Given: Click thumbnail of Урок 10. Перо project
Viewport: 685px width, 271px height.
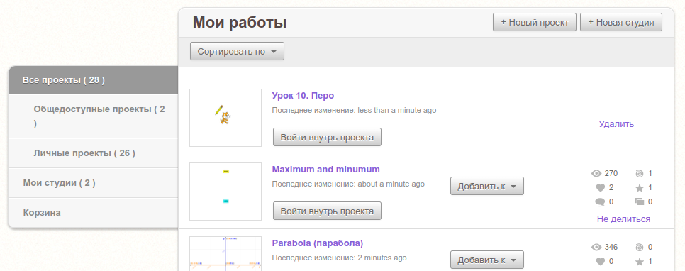Looking at the screenshot, I should [225, 118].
